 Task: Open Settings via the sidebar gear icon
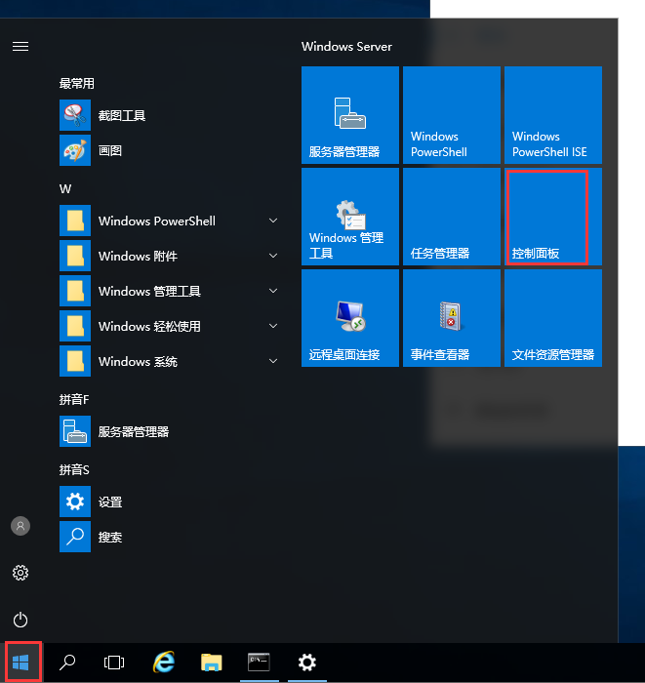click(20, 573)
